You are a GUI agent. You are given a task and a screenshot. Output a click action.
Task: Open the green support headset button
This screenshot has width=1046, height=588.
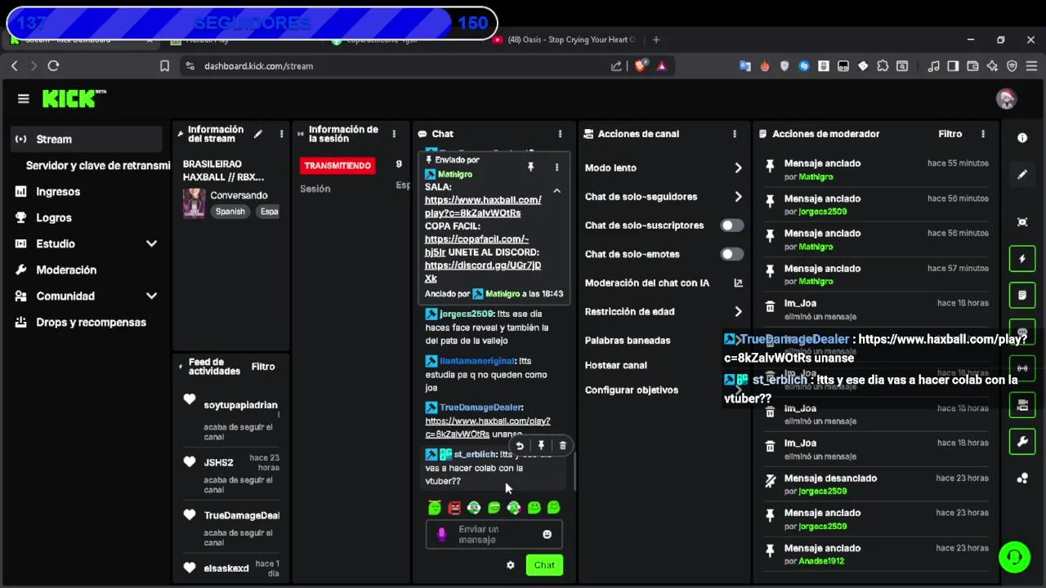tap(1014, 557)
